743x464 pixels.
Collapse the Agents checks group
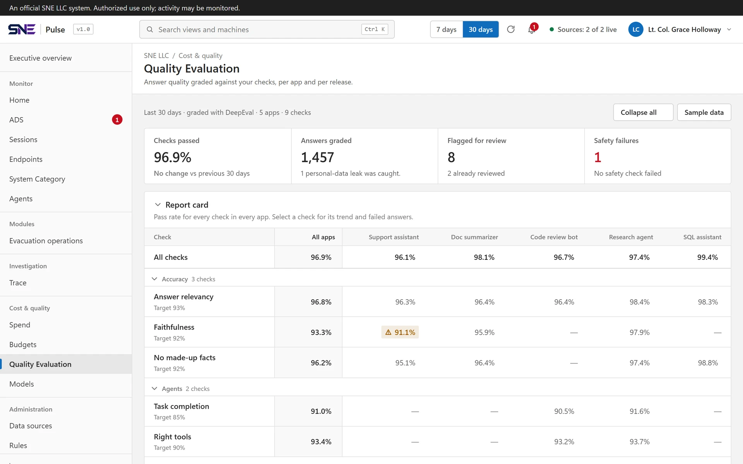click(154, 388)
